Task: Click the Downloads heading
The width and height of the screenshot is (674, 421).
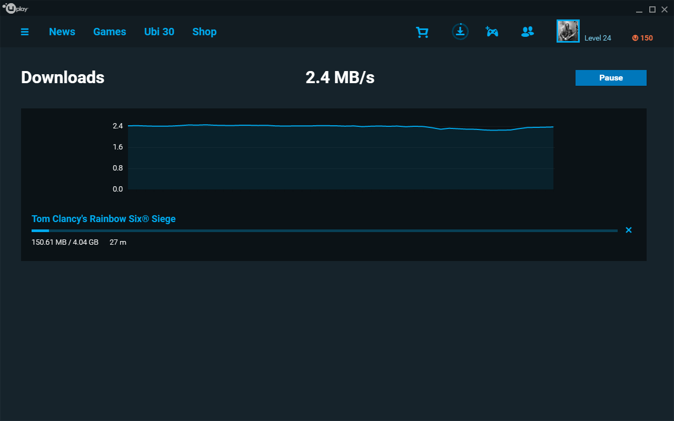Action: (x=63, y=77)
